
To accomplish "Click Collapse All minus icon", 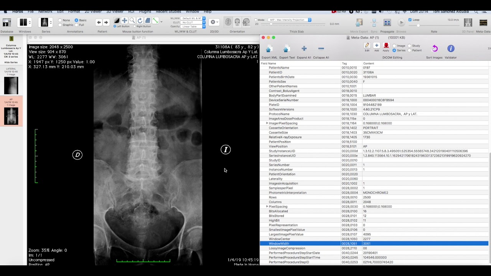I will tap(321, 49).
